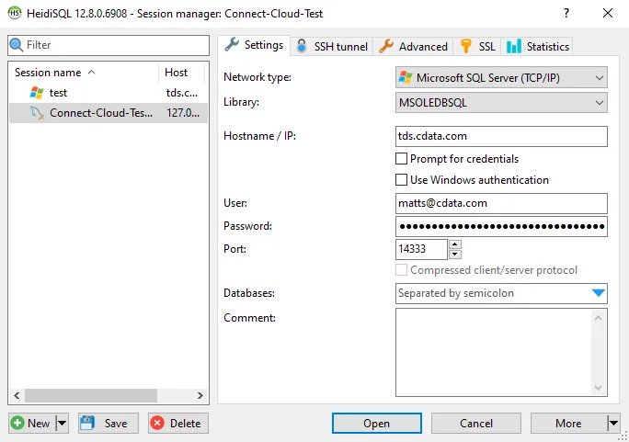Toggle Use Windows authentication checkbox

tap(401, 180)
